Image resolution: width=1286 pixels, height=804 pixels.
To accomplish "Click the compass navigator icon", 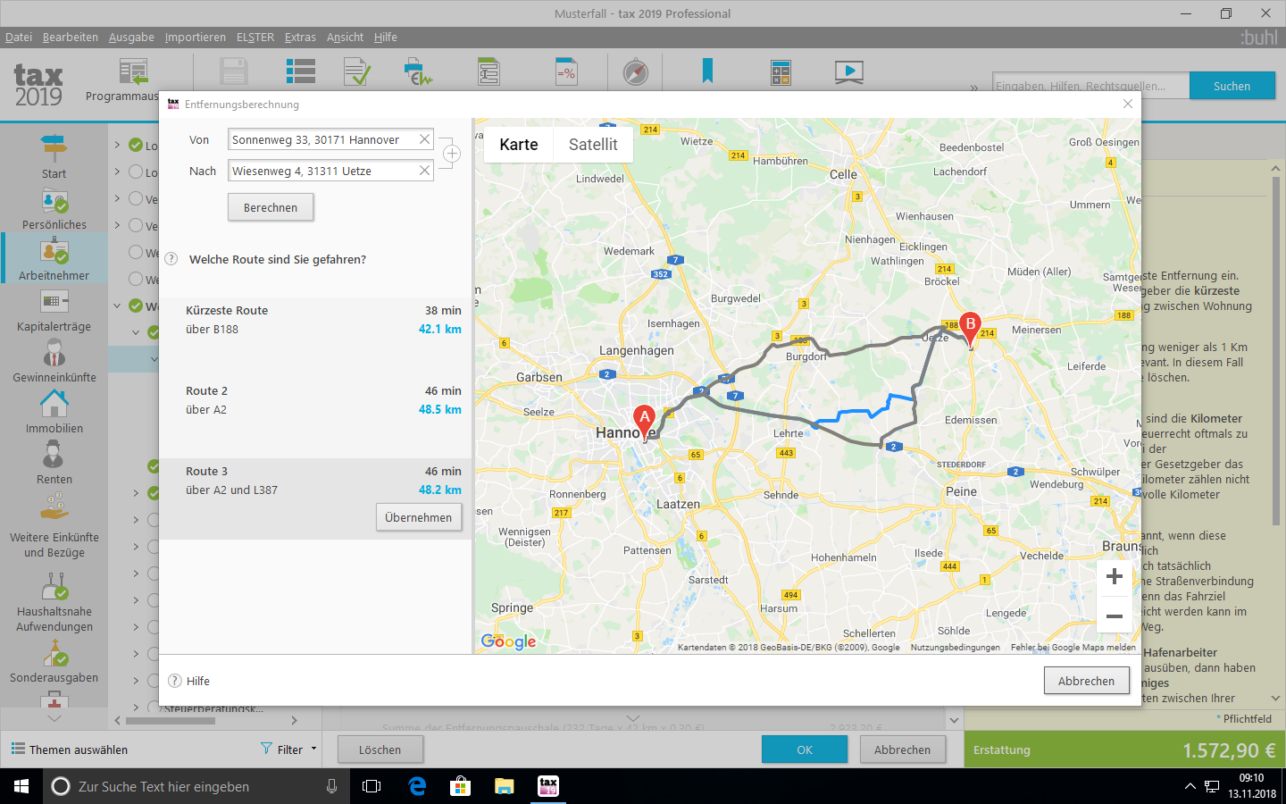I will coord(635,72).
